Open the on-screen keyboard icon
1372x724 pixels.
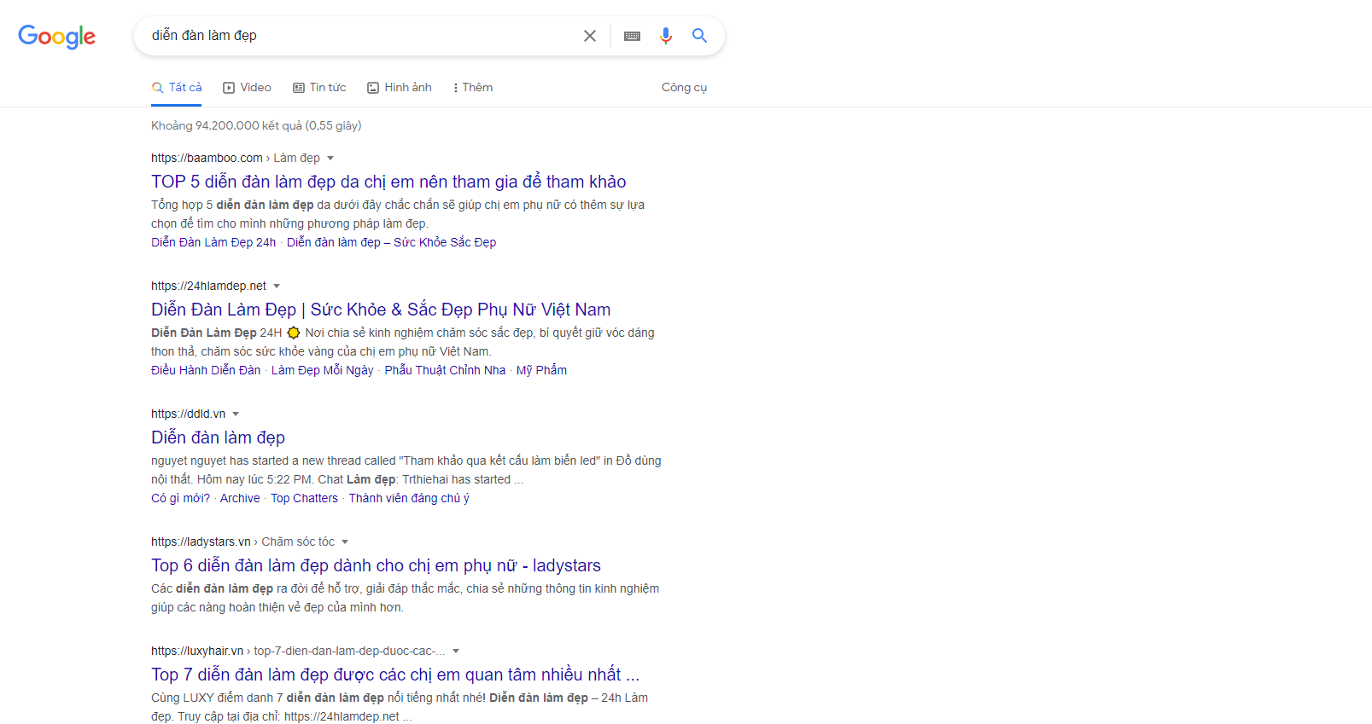(x=632, y=36)
